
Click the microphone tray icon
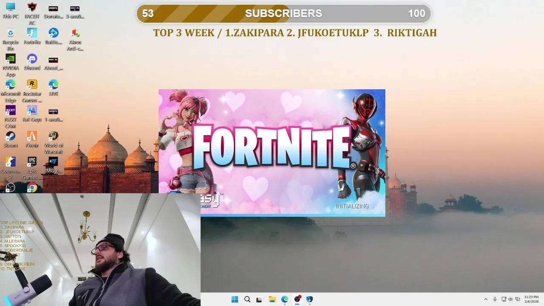[495, 299]
